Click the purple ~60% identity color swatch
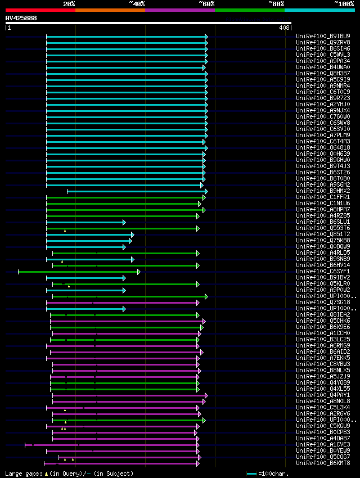Viewport: 360px width, 478px height. coord(180,10)
